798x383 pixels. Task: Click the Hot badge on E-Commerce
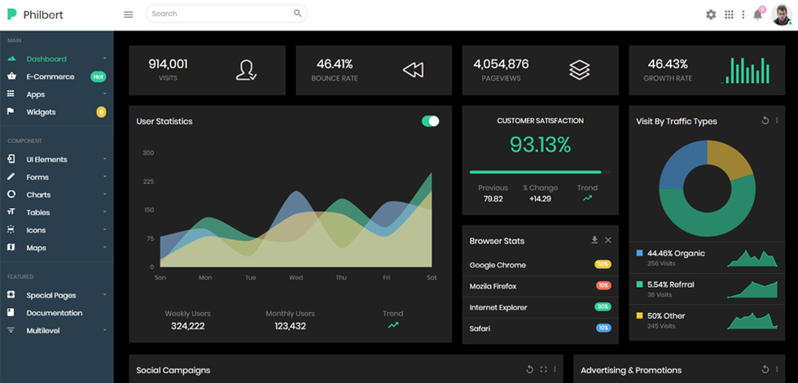(99, 76)
